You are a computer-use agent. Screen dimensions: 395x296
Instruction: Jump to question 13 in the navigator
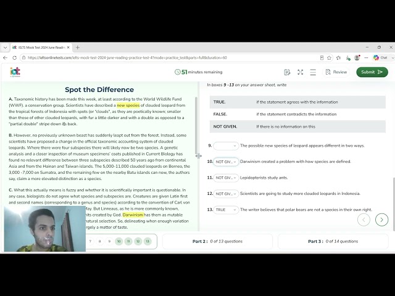(x=148, y=241)
